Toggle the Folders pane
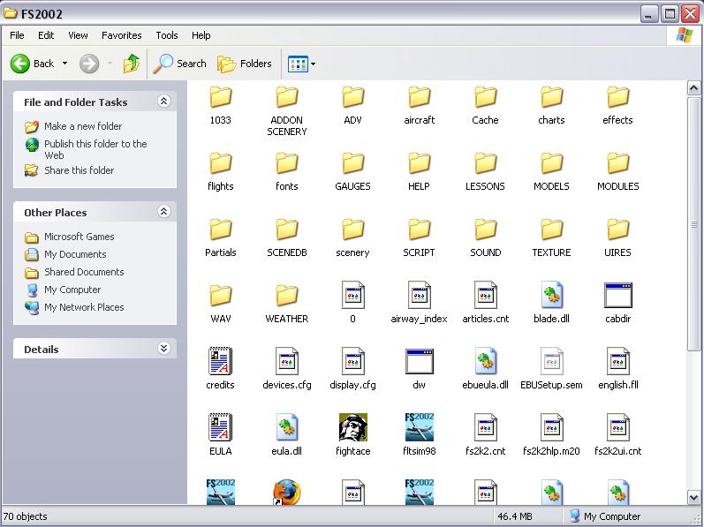This screenshot has height=527, width=704. pos(245,64)
